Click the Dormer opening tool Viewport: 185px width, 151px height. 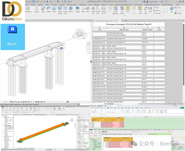(x=157, y=13)
